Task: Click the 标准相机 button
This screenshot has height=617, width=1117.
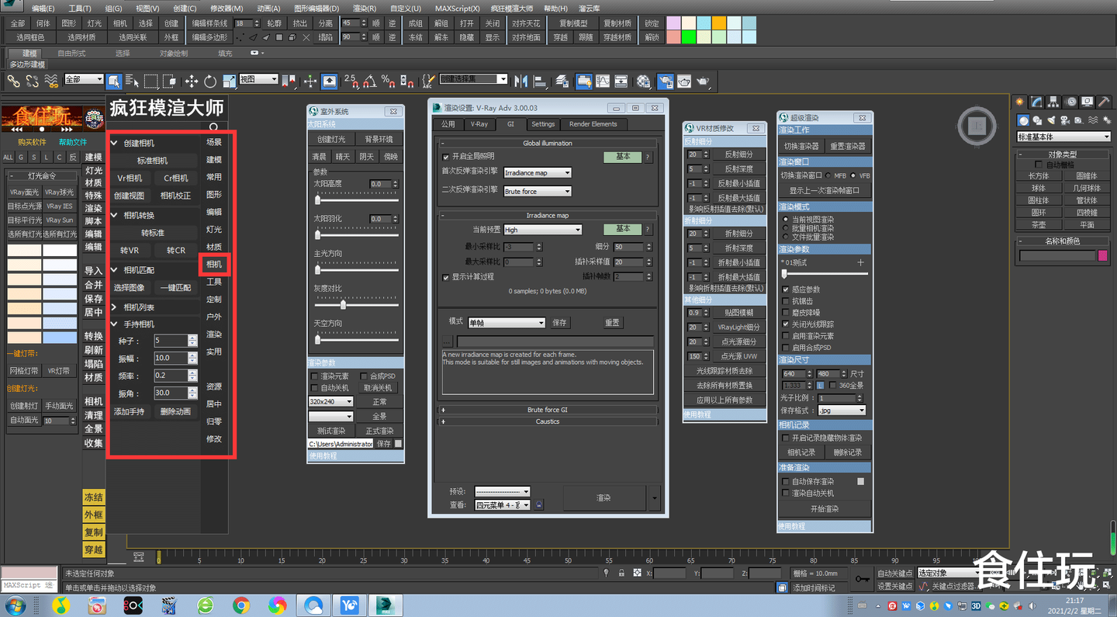Action: click(x=152, y=161)
